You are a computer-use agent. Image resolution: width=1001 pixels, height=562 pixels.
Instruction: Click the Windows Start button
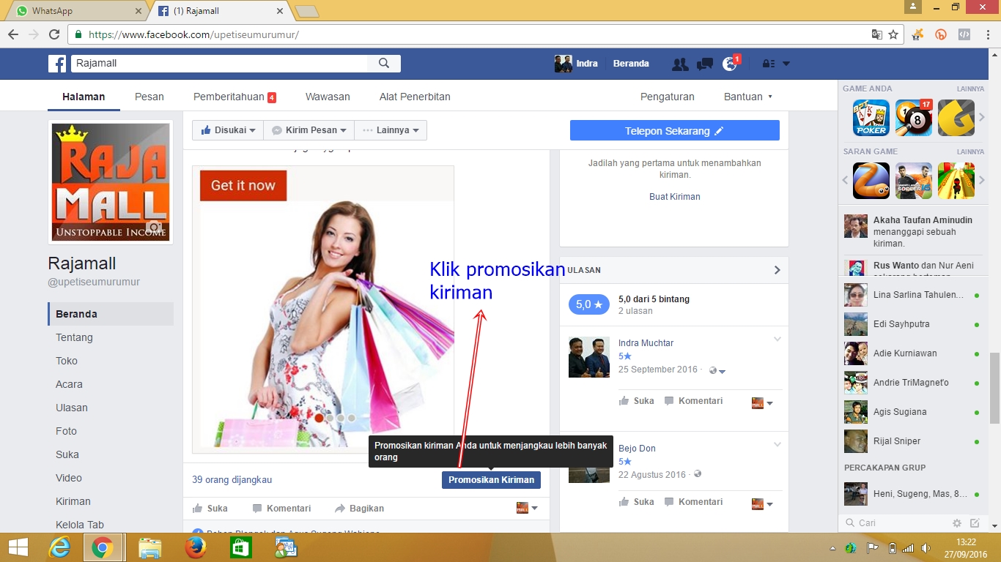(18, 547)
